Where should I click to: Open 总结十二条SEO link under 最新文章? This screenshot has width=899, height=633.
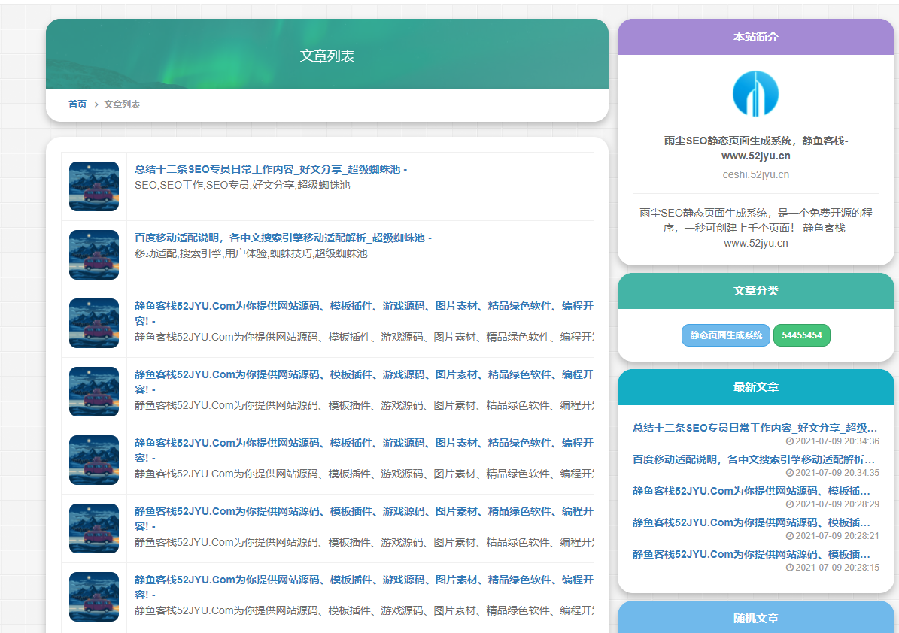coord(755,428)
